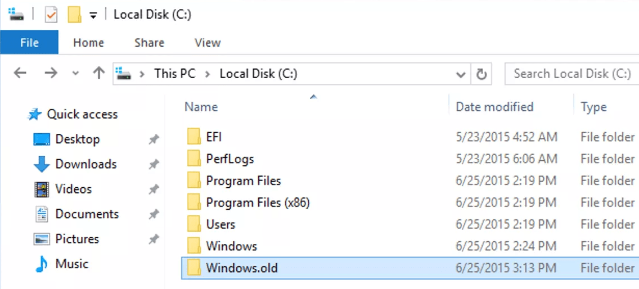Unpin Pictures using its pin icon
639x289 pixels.
154,239
